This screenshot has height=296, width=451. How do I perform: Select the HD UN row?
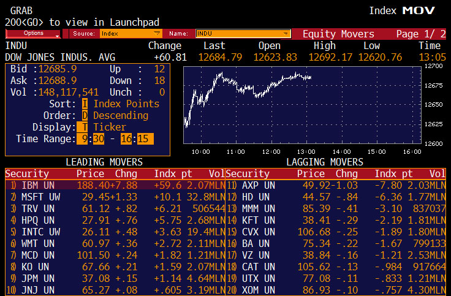coord(336,197)
